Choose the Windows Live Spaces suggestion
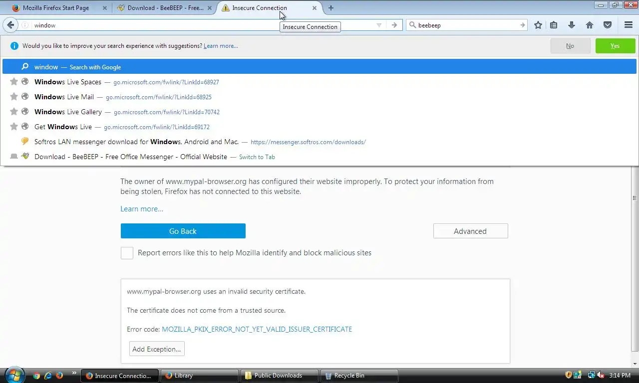 (x=319, y=82)
